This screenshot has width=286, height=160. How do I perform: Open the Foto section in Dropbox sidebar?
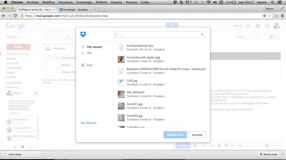click(x=90, y=65)
